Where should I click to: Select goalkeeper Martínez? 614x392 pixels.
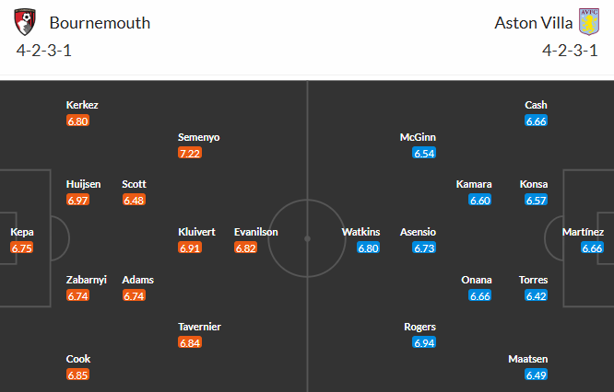tap(583, 232)
